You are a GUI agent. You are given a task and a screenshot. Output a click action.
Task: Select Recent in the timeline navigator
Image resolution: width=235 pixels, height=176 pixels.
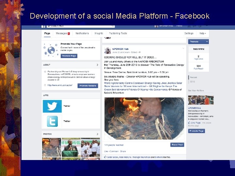[194, 77]
